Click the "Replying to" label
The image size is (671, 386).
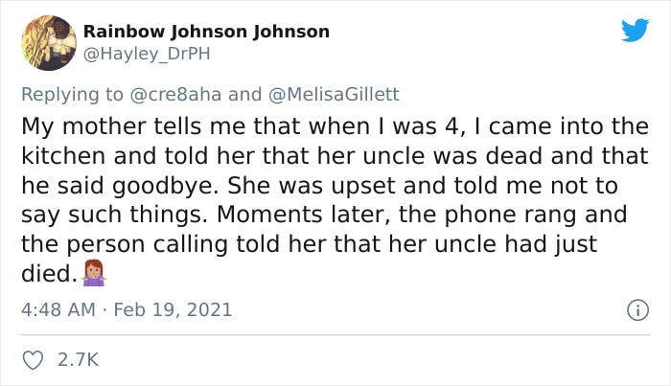72,95
